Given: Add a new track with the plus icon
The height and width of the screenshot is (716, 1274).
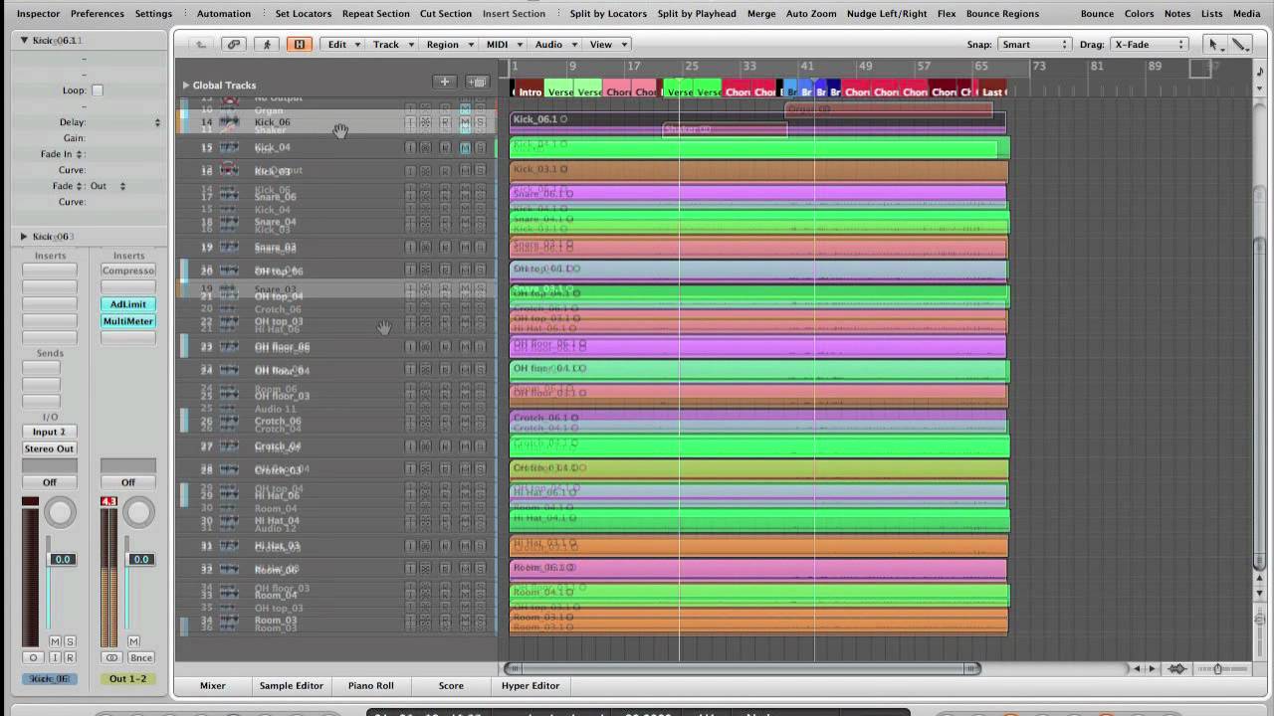Looking at the screenshot, I should pyautogui.click(x=445, y=82).
